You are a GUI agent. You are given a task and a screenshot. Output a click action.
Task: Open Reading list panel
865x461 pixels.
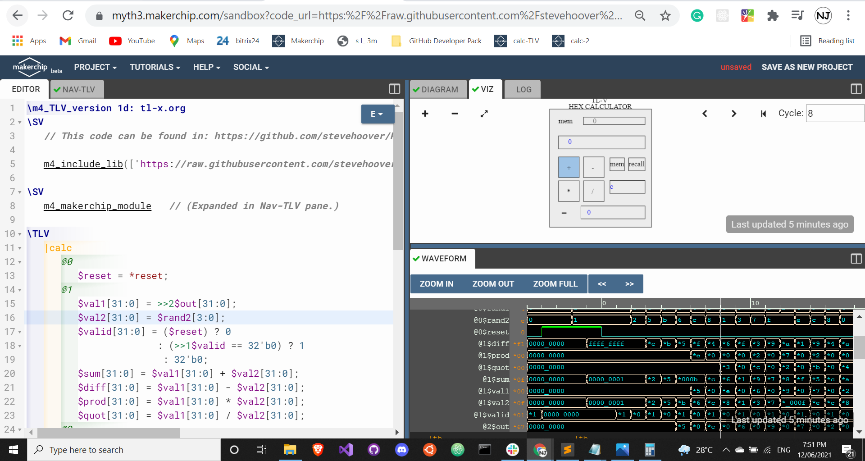828,41
